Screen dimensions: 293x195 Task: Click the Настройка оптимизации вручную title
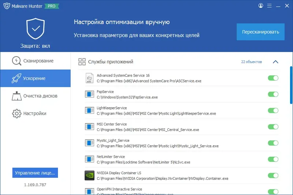pos(122,22)
